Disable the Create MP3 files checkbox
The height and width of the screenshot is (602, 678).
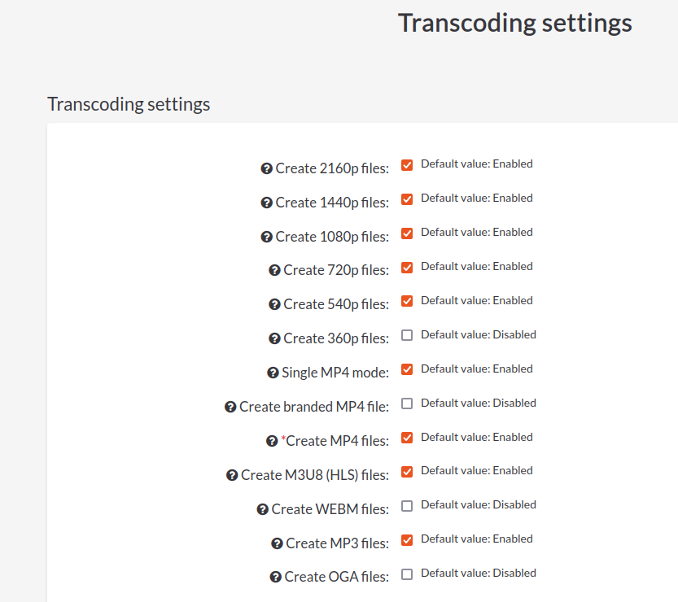click(406, 539)
